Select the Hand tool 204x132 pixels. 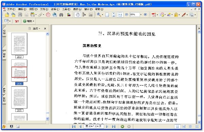(78, 15)
